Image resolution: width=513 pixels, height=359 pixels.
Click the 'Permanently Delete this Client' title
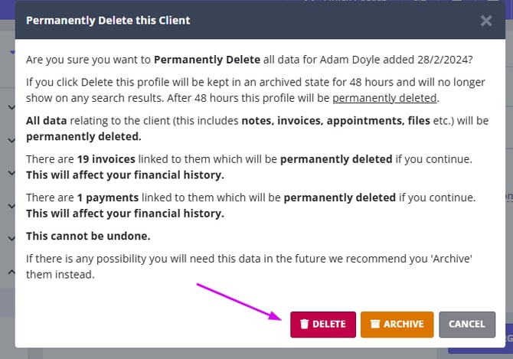[108, 21]
